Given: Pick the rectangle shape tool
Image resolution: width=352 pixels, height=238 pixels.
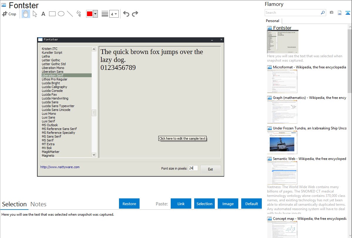Looking at the screenshot, I should point(52,14).
